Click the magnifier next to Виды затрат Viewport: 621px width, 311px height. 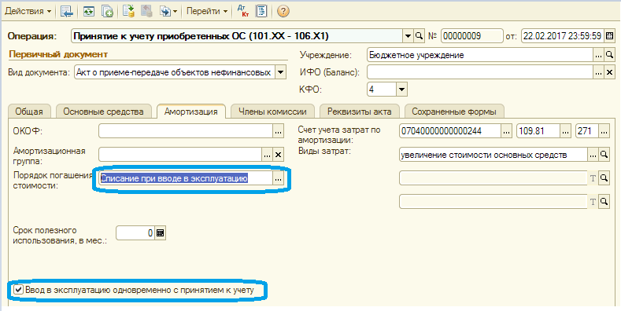pos(604,155)
